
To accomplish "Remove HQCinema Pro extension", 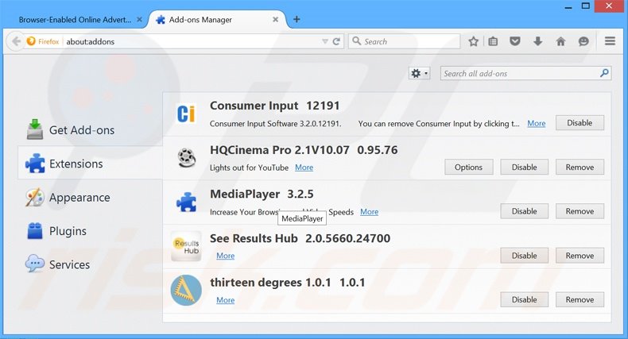I will [580, 167].
